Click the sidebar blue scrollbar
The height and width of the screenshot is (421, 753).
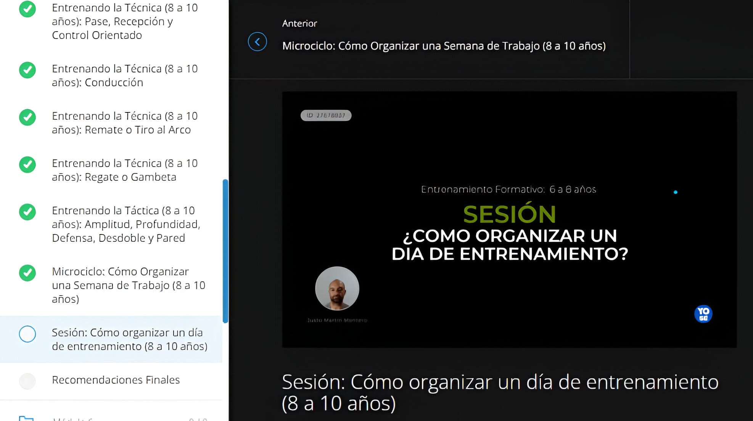coord(225,251)
